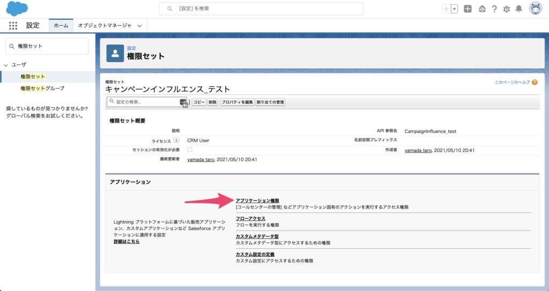The width and height of the screenshot is (549, 291).
Task: Open the setup gear icon
Action: (506, 9)
